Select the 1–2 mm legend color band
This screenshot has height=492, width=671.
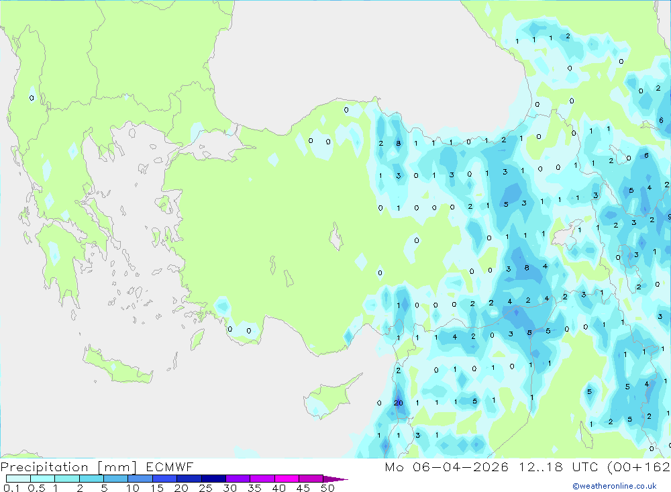pyautogui.click(x=66, y=479)
